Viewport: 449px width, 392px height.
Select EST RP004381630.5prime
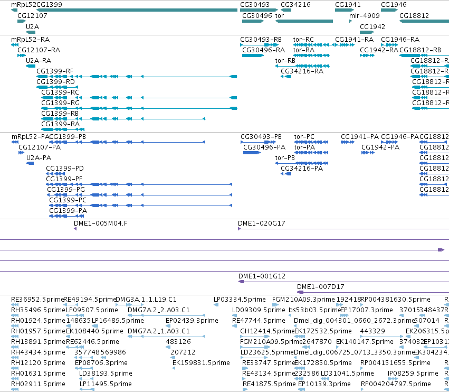point(396,300)
